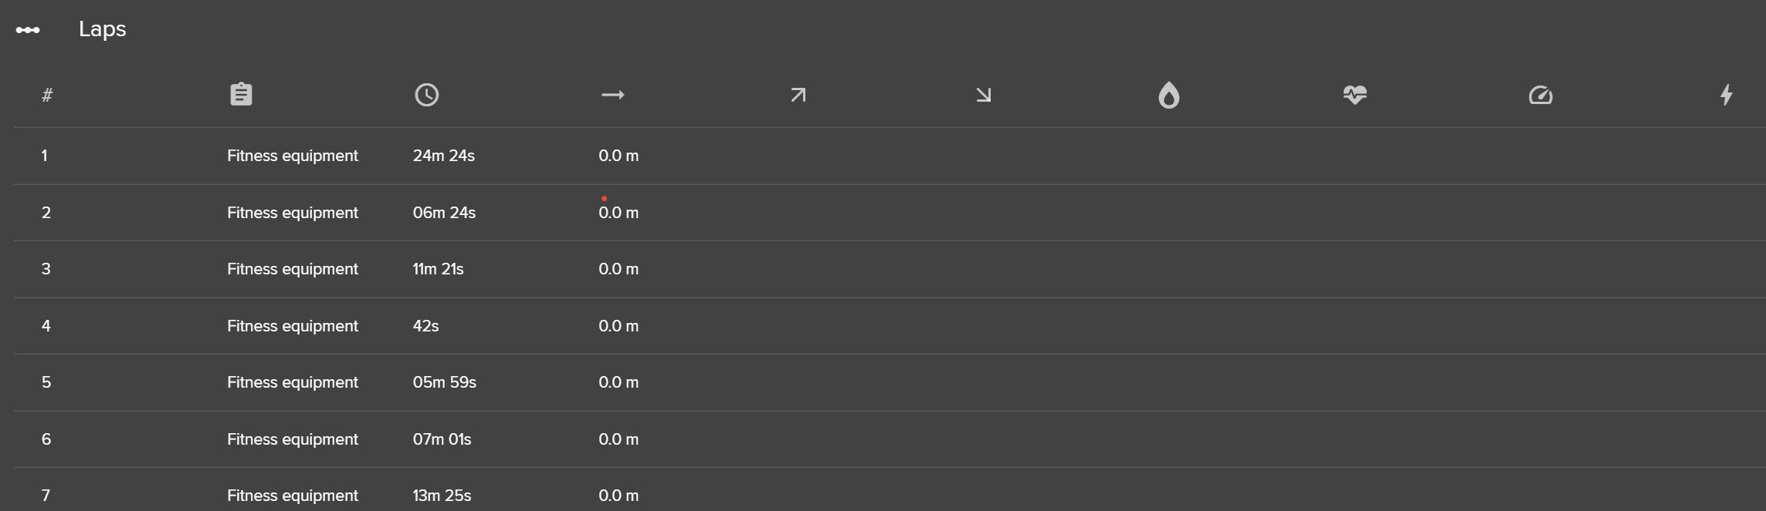The image size is (1766, 511).
Task: Click the lap number hash column header
Action: click(47, 95)
